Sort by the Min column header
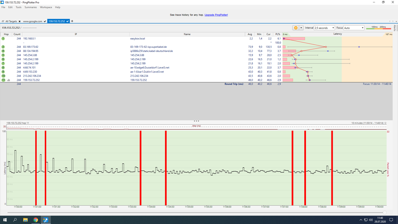Viewport: 398px width, 224px height. [x=259, y=34]
